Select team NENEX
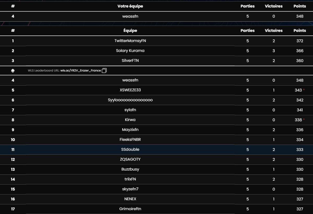The width and height of the screenshot is (313, 214). [130, 199]
